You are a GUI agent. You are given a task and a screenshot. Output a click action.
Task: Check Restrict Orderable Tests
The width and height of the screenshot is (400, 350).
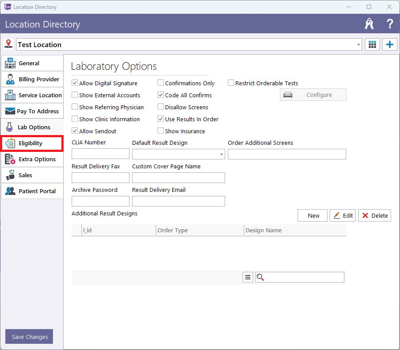[230, 83]
